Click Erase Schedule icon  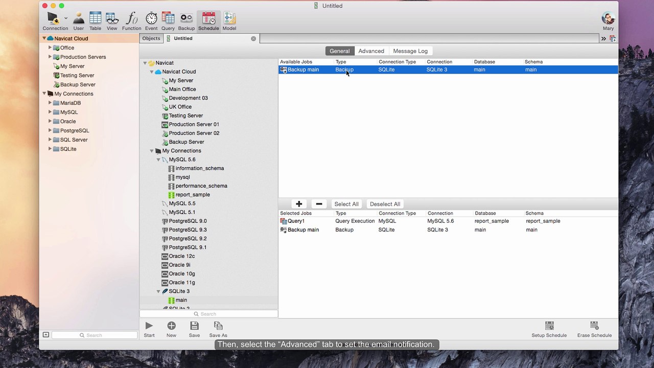click(x=594, y=326)
